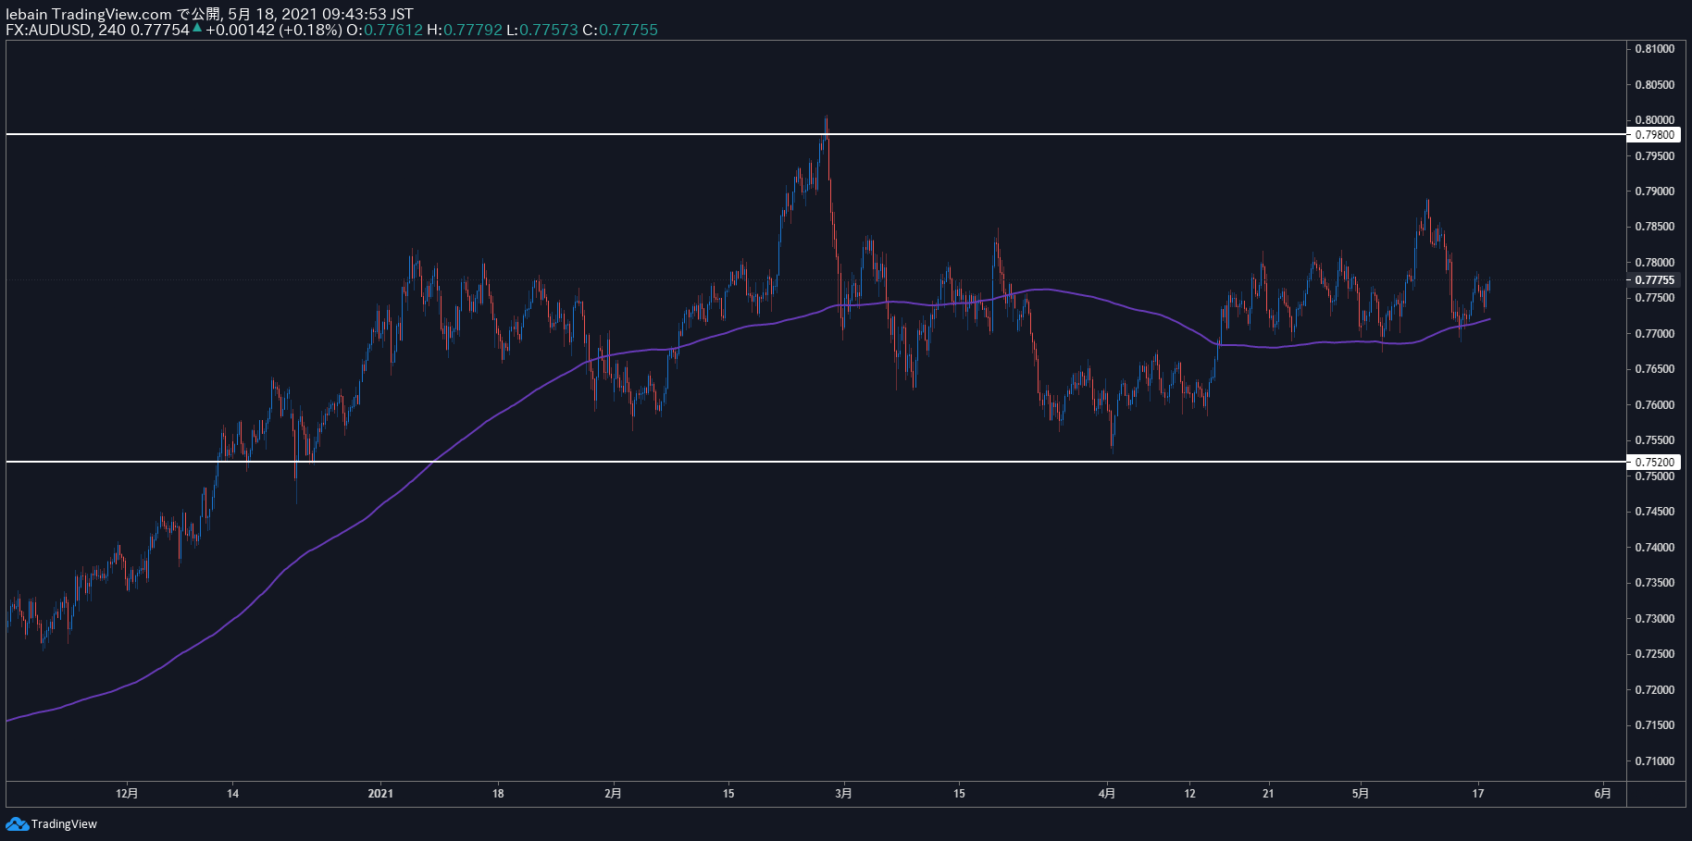Image resolution: width=1692 pixels, height=841 pixels.
Task: Click the 5月 time axis label
Action: click(1360, 793)
